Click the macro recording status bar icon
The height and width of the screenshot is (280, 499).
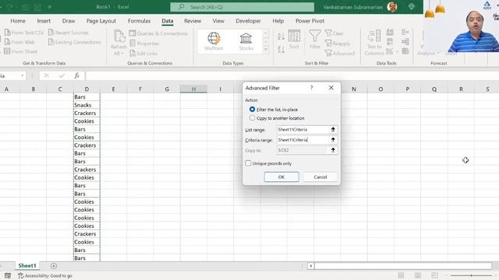click(8, 276)
